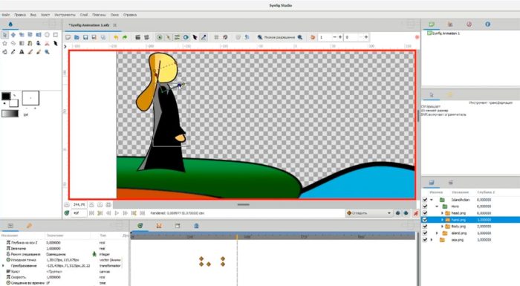Screen dimensions: 520x286
Task: Select the Rectangle tool in the toolbox
Action: [56, 34]
